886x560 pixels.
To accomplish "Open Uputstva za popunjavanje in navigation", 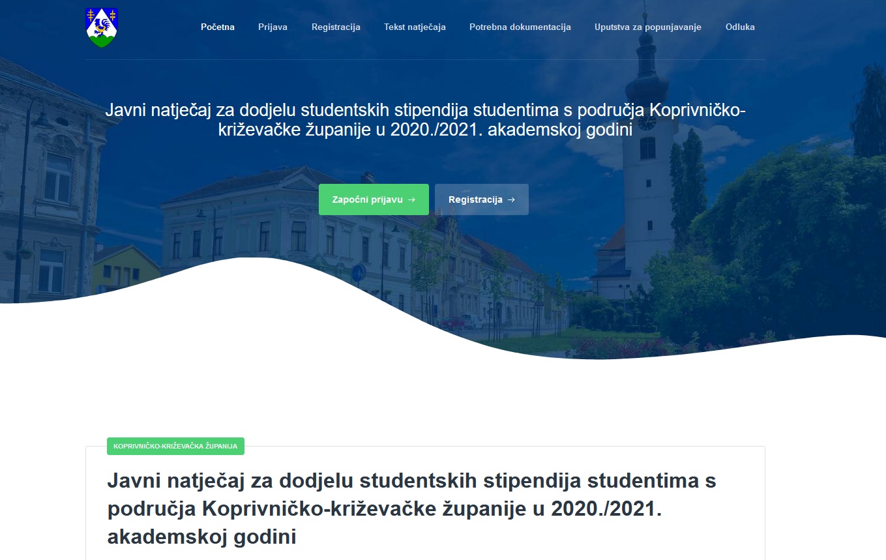I will tap(647, 27).
